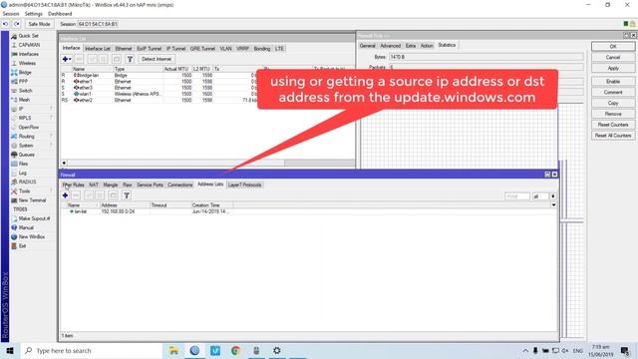Click the Reset Counters button
The height and width of the screenshot is (359, 638).
(613, 125)
